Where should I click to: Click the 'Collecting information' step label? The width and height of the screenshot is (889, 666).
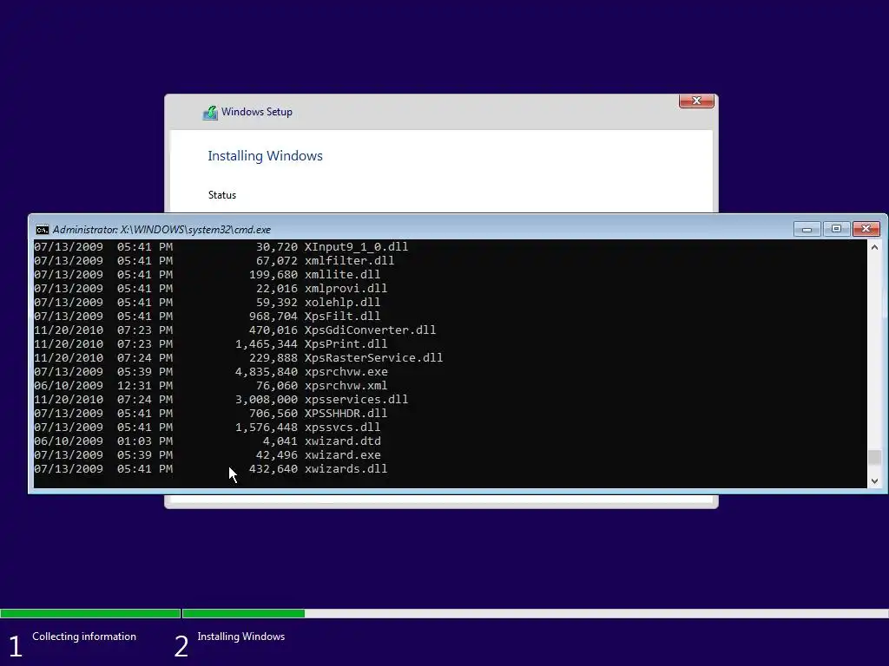pyautogui.click(x=84, y=637)
